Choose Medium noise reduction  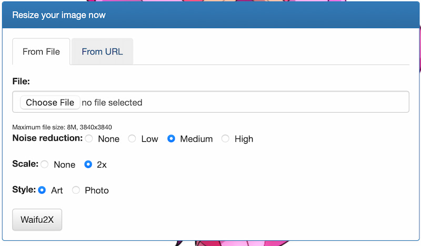(x=171, y=139)
